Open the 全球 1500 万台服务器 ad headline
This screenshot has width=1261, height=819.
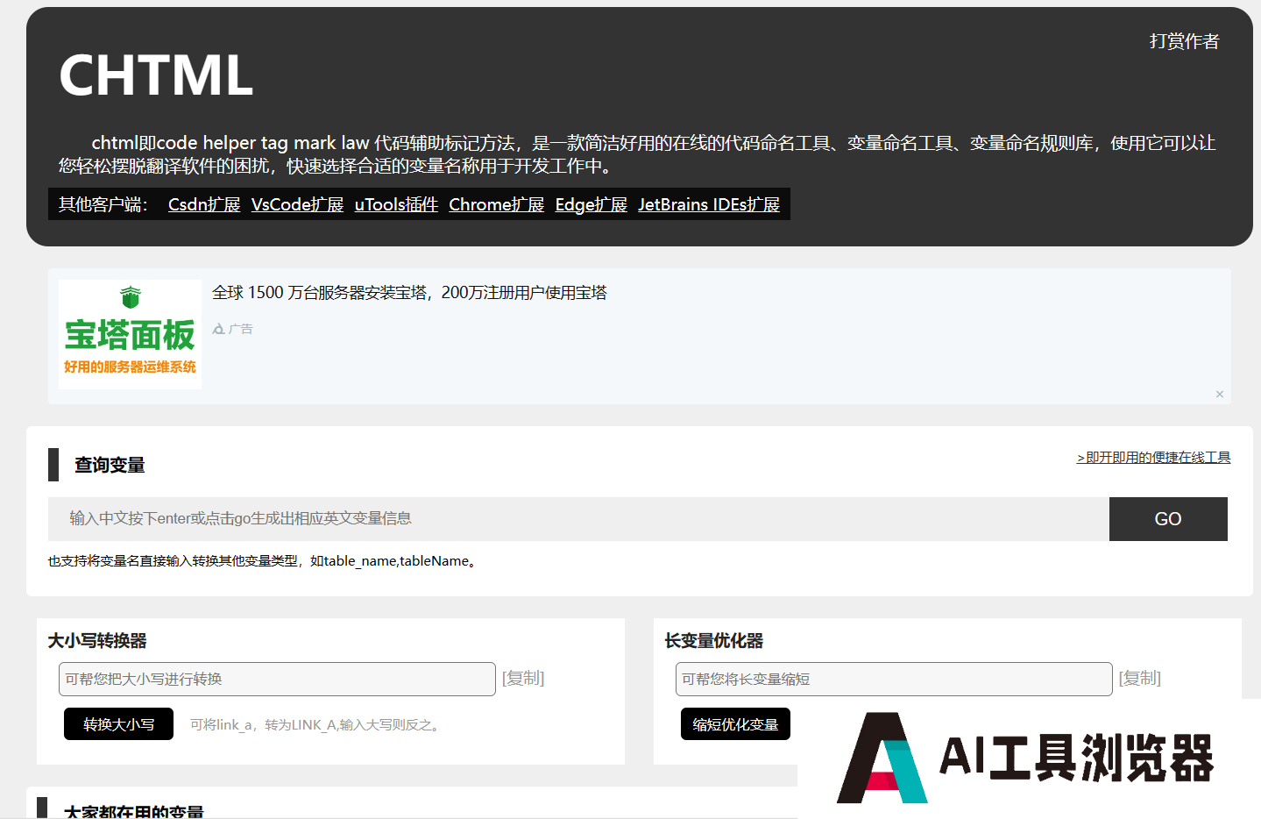pos(409,293)
